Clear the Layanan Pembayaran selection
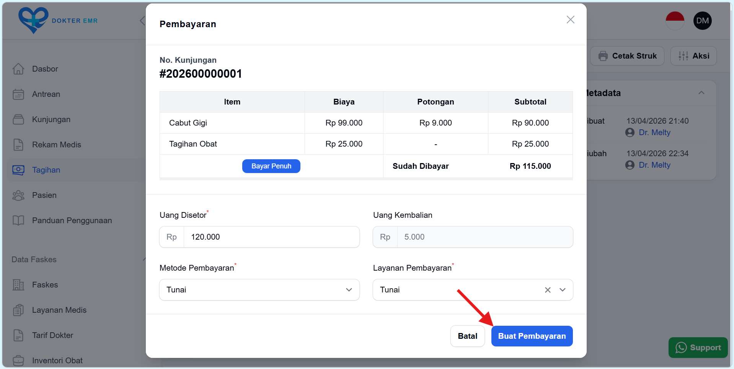Screen dimensions: 734x369 pyautogui.click(x=548, y=290)
